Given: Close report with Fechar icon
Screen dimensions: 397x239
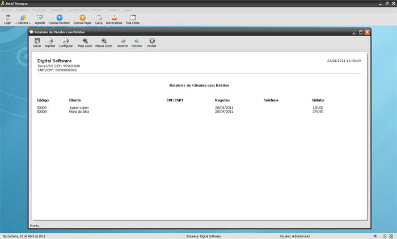Looking at the screenshot, I should (151, 42).
